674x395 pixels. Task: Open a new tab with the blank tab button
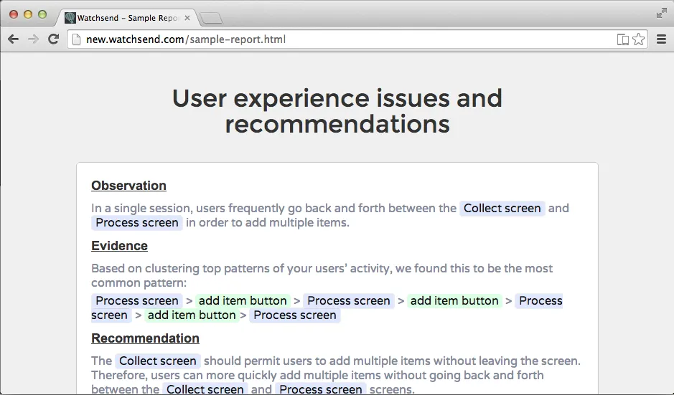coord(211,18)
